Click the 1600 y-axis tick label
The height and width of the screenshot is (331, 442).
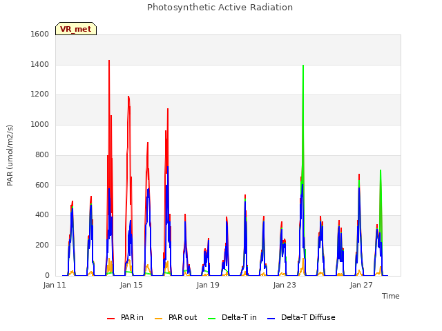click(x=40, y=34)
